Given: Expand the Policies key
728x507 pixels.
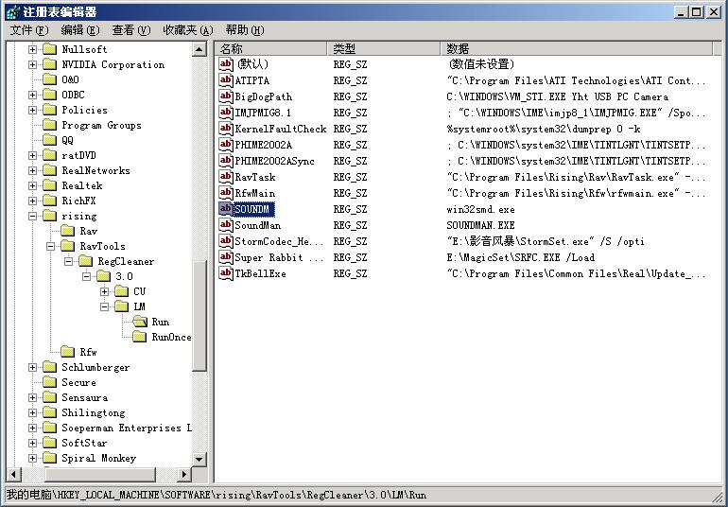Looking at the screenshot, I should tap(32, 110).
